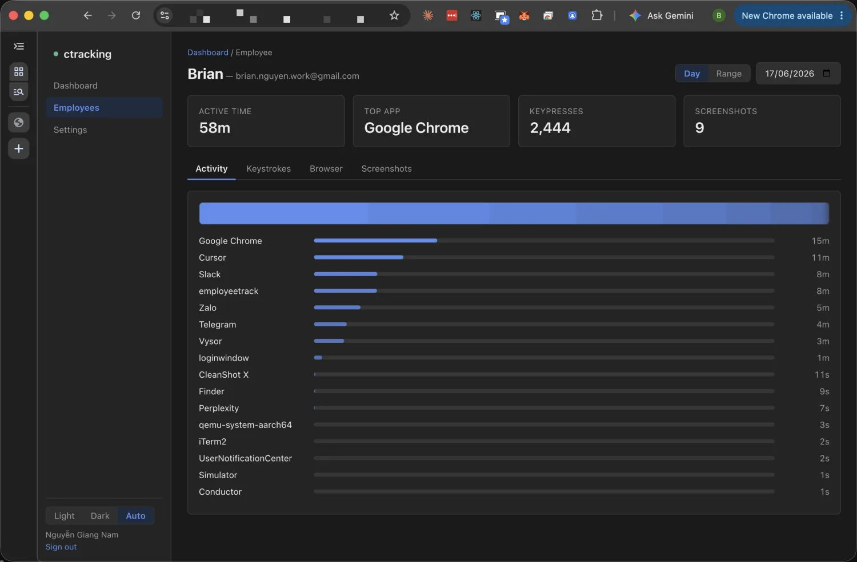Open Dashboard in the sidebar
857x562 pixels.
(x=104, y=86)
